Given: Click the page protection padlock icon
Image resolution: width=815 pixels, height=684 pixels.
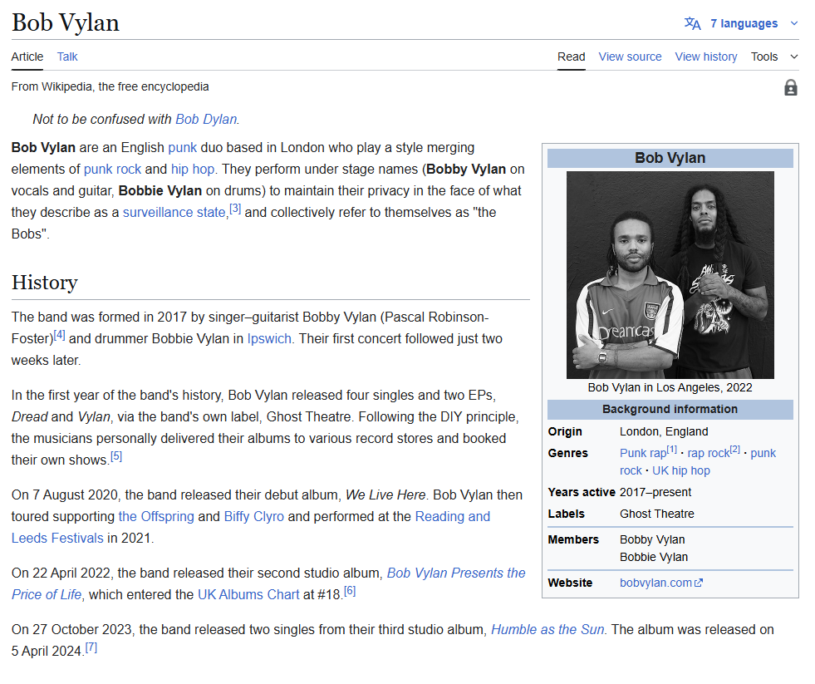Looking at the screenshot, I should 791,87.
